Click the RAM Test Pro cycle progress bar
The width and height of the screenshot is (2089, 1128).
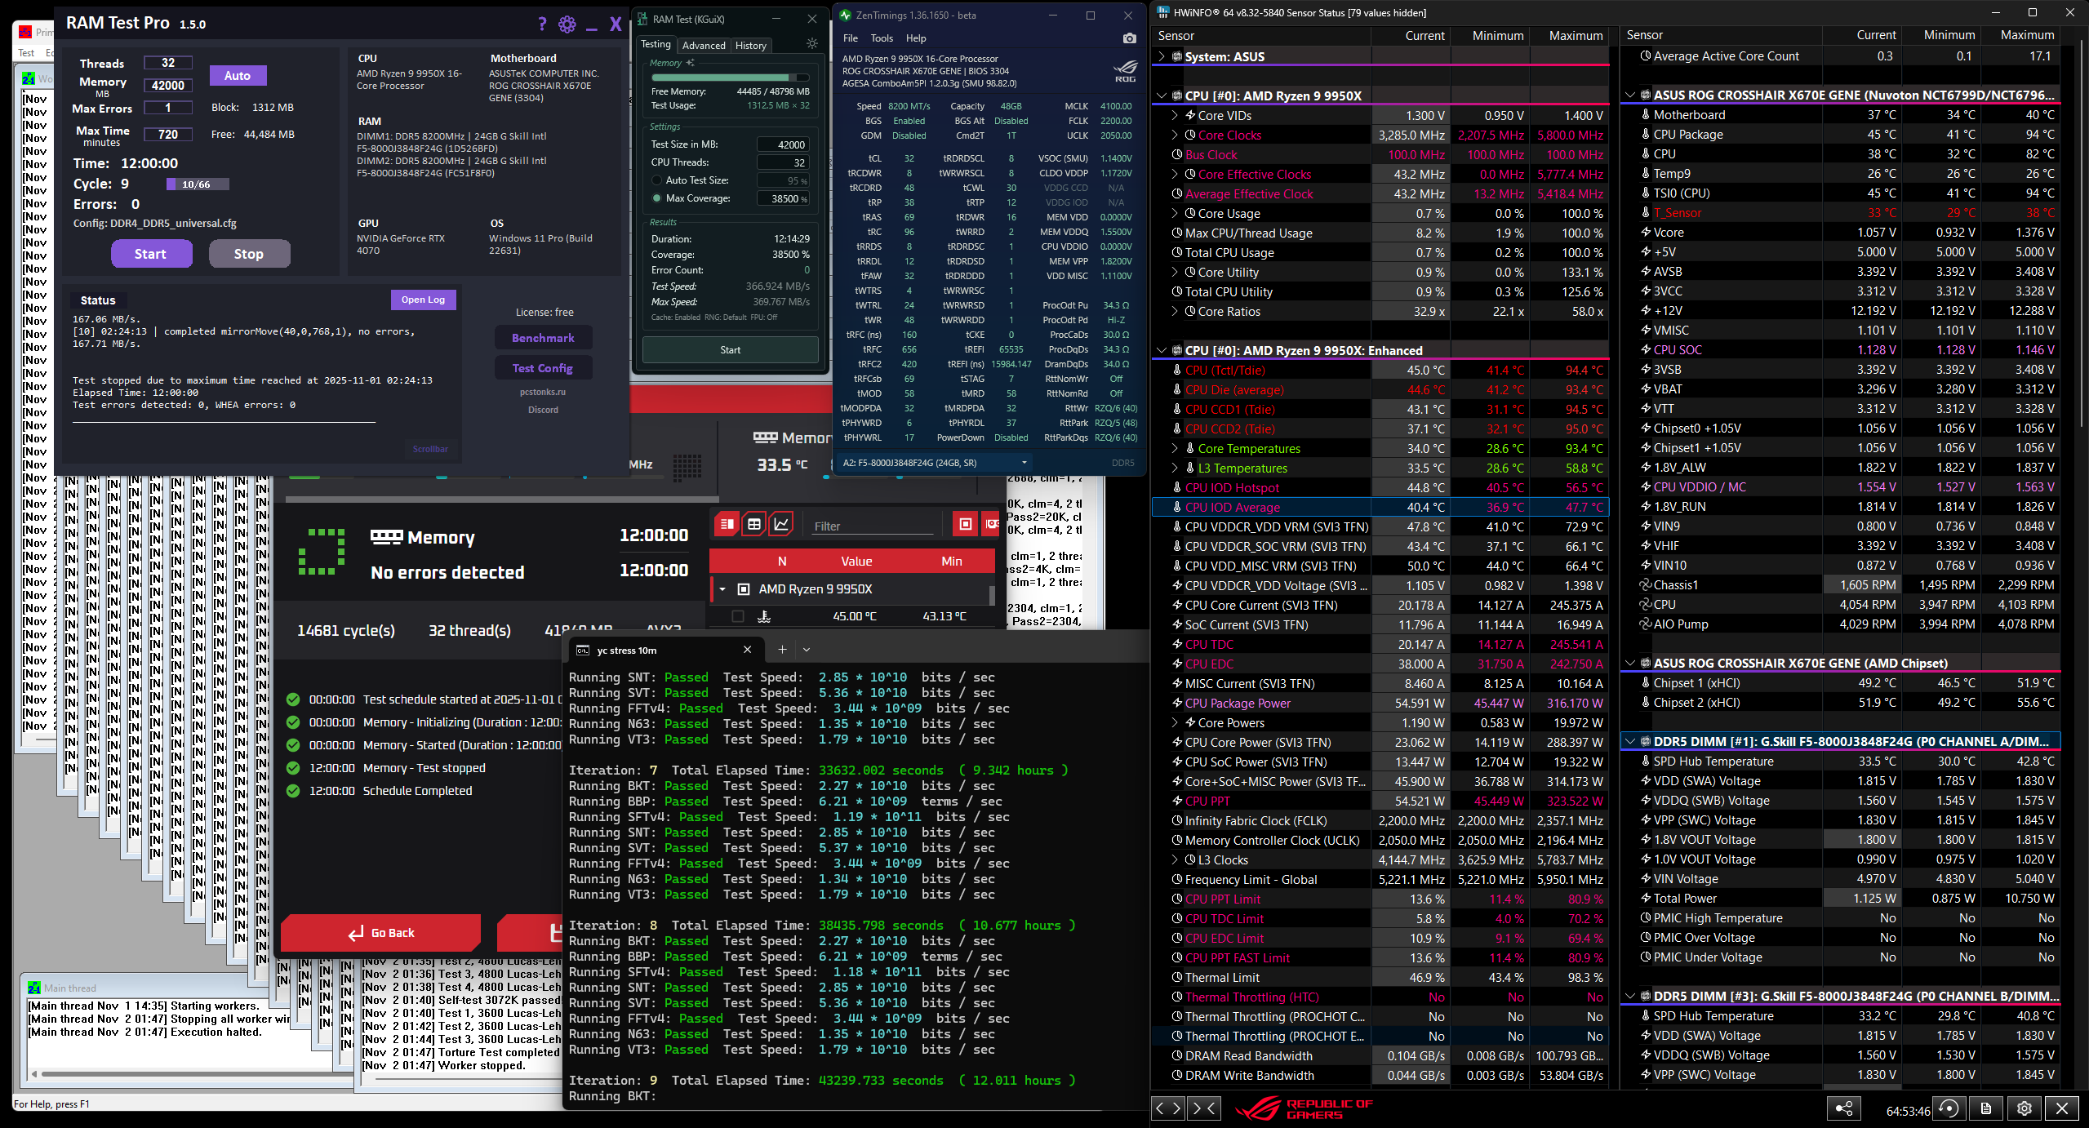tap(197, 184)
